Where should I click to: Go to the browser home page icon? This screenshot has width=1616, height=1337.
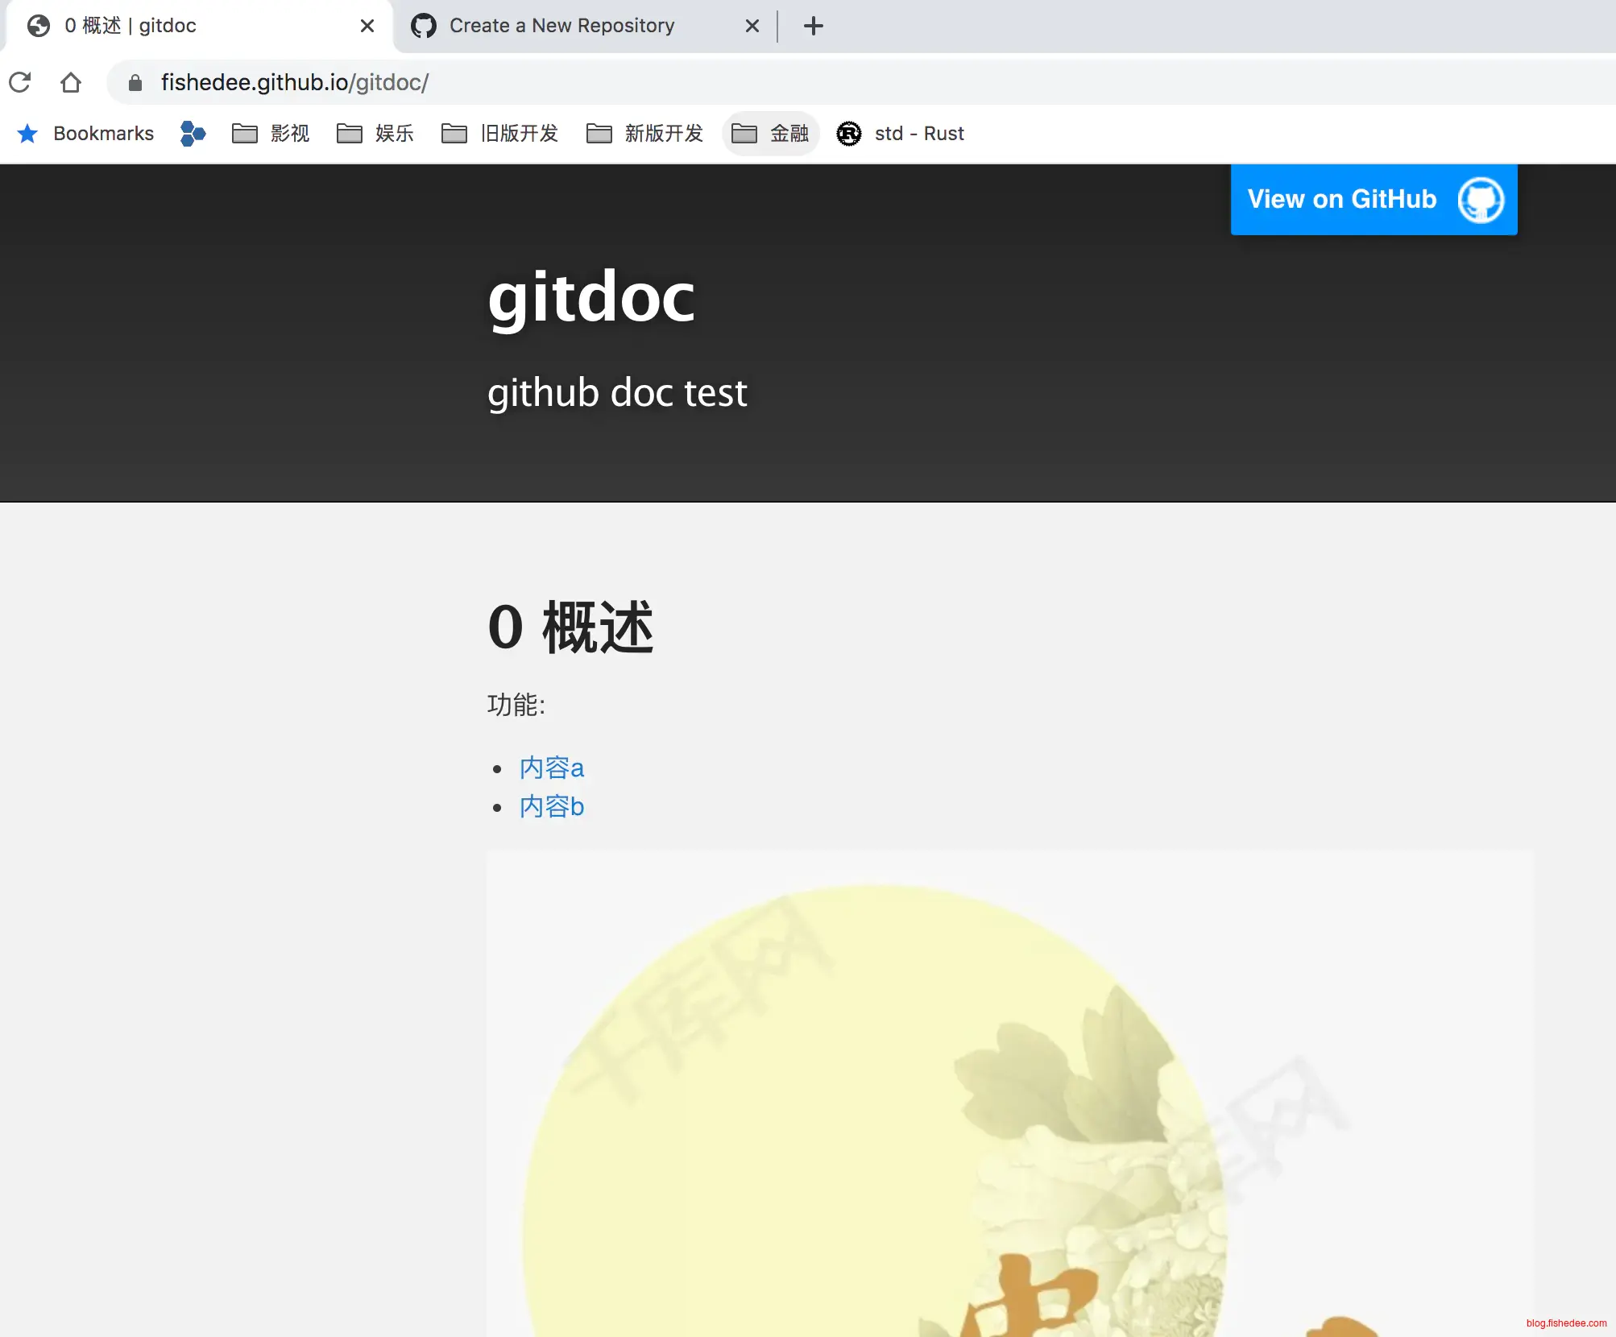[x=71, y=82]
